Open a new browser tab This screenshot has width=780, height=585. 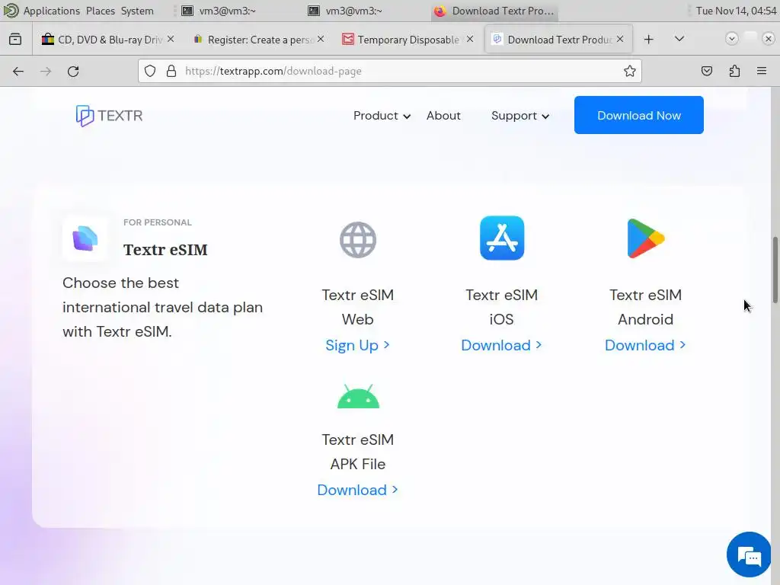648,40
